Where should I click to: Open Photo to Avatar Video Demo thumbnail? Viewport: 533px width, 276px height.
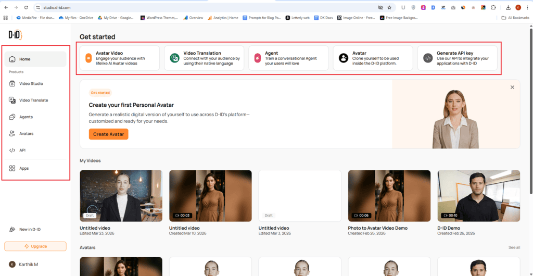tap(389, 196)
